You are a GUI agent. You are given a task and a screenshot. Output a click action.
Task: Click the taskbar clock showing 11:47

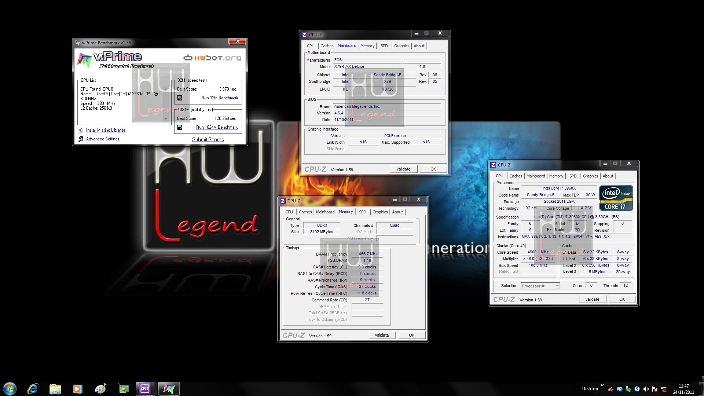click(x=683, y=389)
